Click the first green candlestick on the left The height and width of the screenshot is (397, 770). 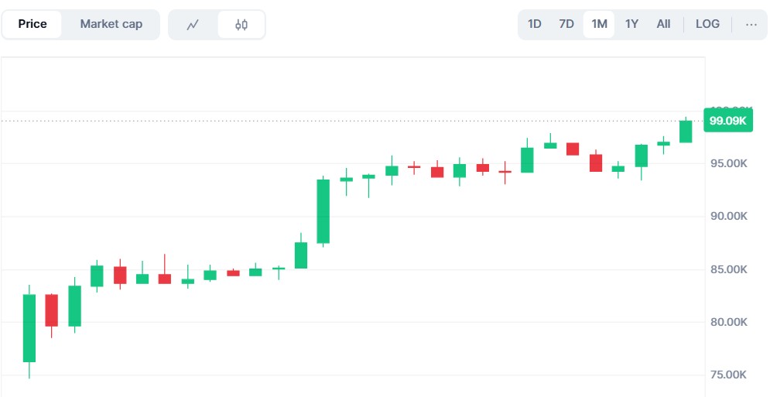[29, 328]
